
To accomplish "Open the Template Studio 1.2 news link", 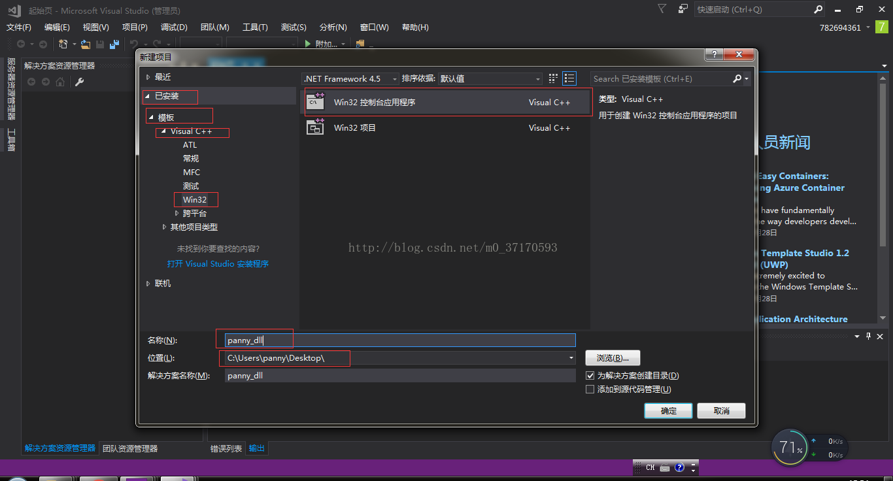I will 804,259.
